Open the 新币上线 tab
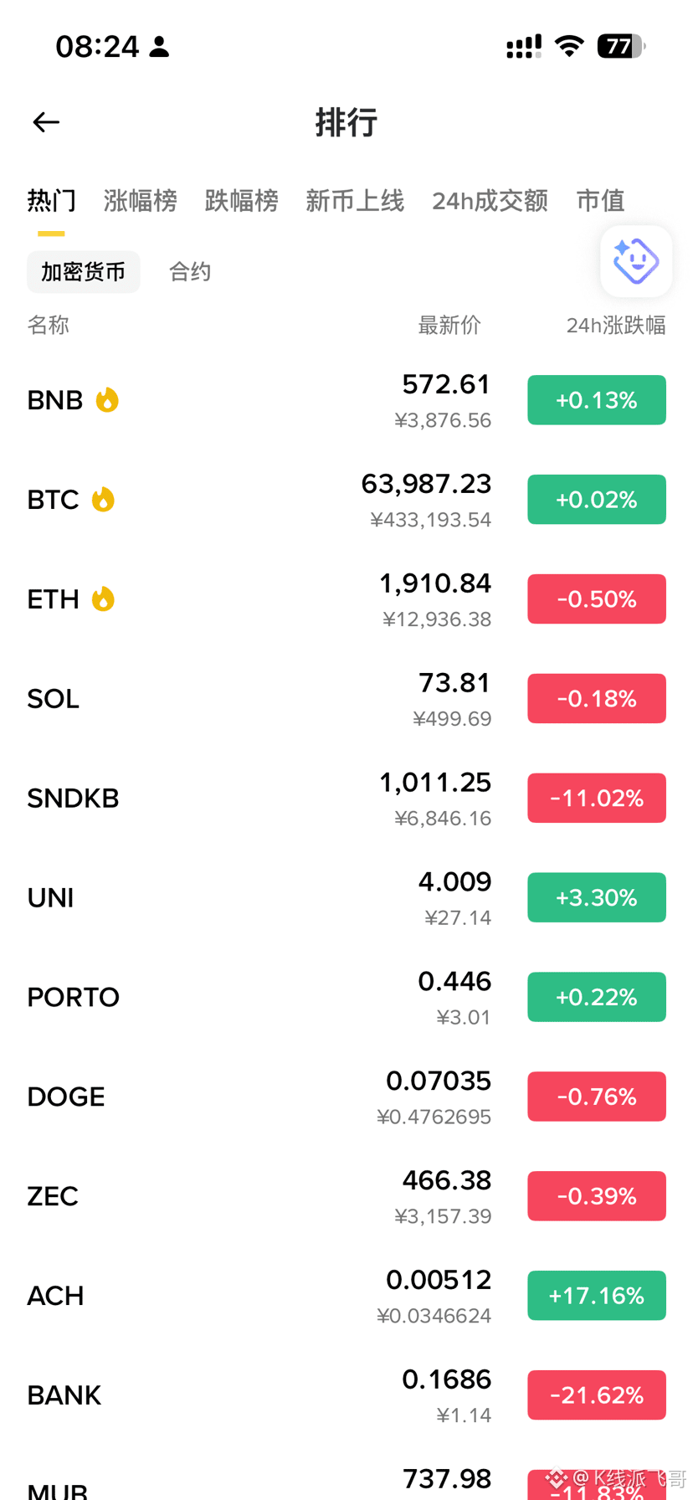Screen dimensions: 693x1500 (355, 201)
